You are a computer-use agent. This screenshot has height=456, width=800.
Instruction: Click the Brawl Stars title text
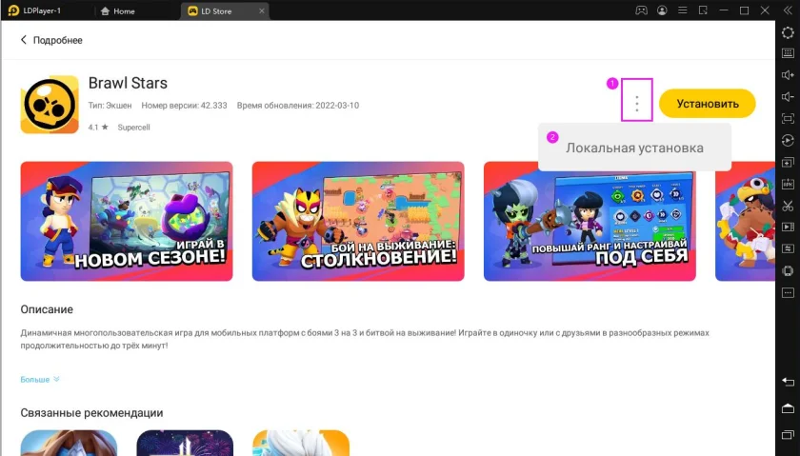click(x=128, y=83)
